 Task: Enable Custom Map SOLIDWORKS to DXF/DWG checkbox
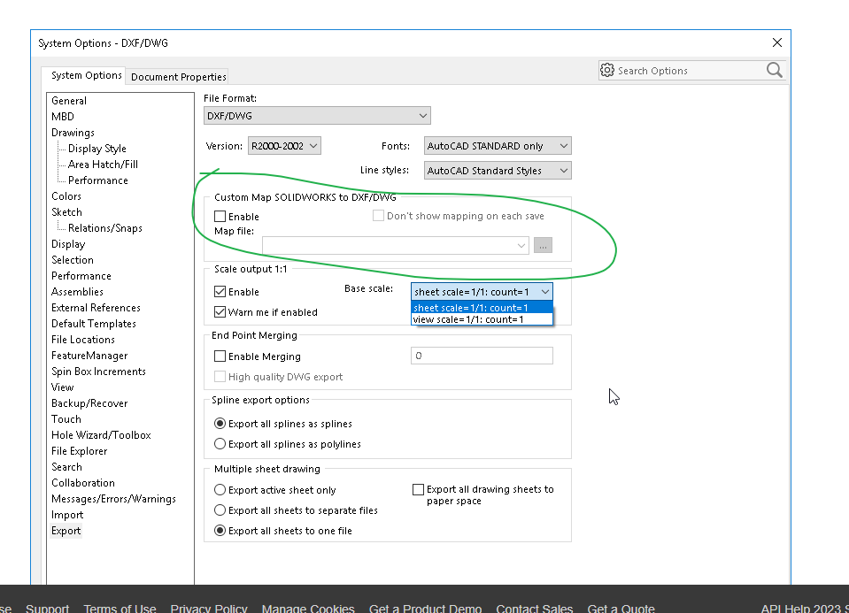220,217
